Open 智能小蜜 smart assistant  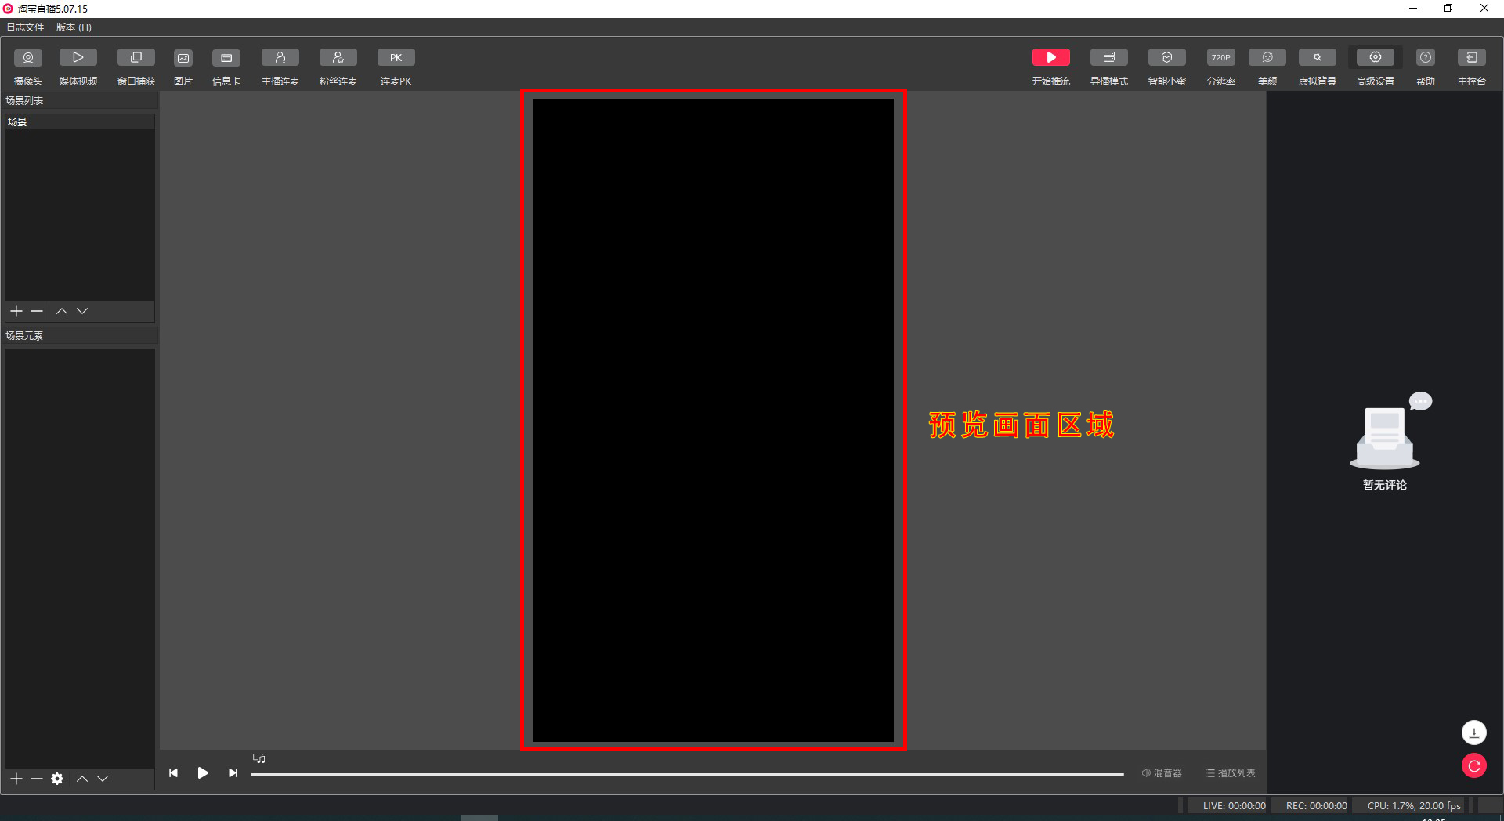(x=1167, y=67)
